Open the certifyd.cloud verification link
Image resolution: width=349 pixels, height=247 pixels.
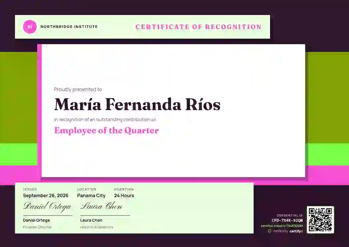(x=282, y=226)
